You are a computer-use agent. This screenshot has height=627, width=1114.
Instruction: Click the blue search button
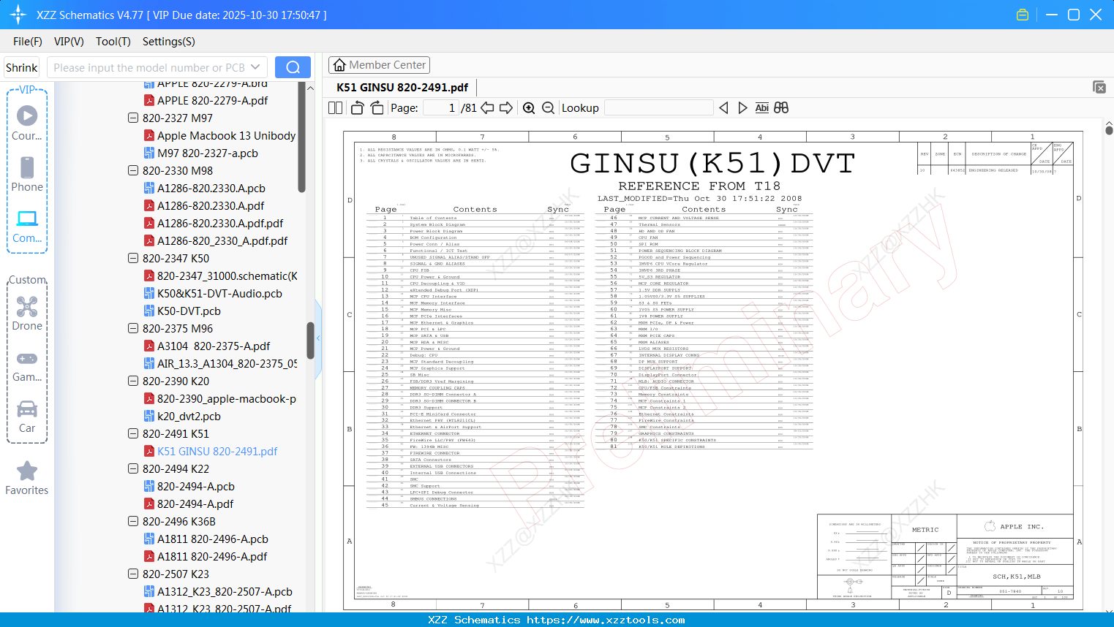pyautogui.click(x=293, y=67)
